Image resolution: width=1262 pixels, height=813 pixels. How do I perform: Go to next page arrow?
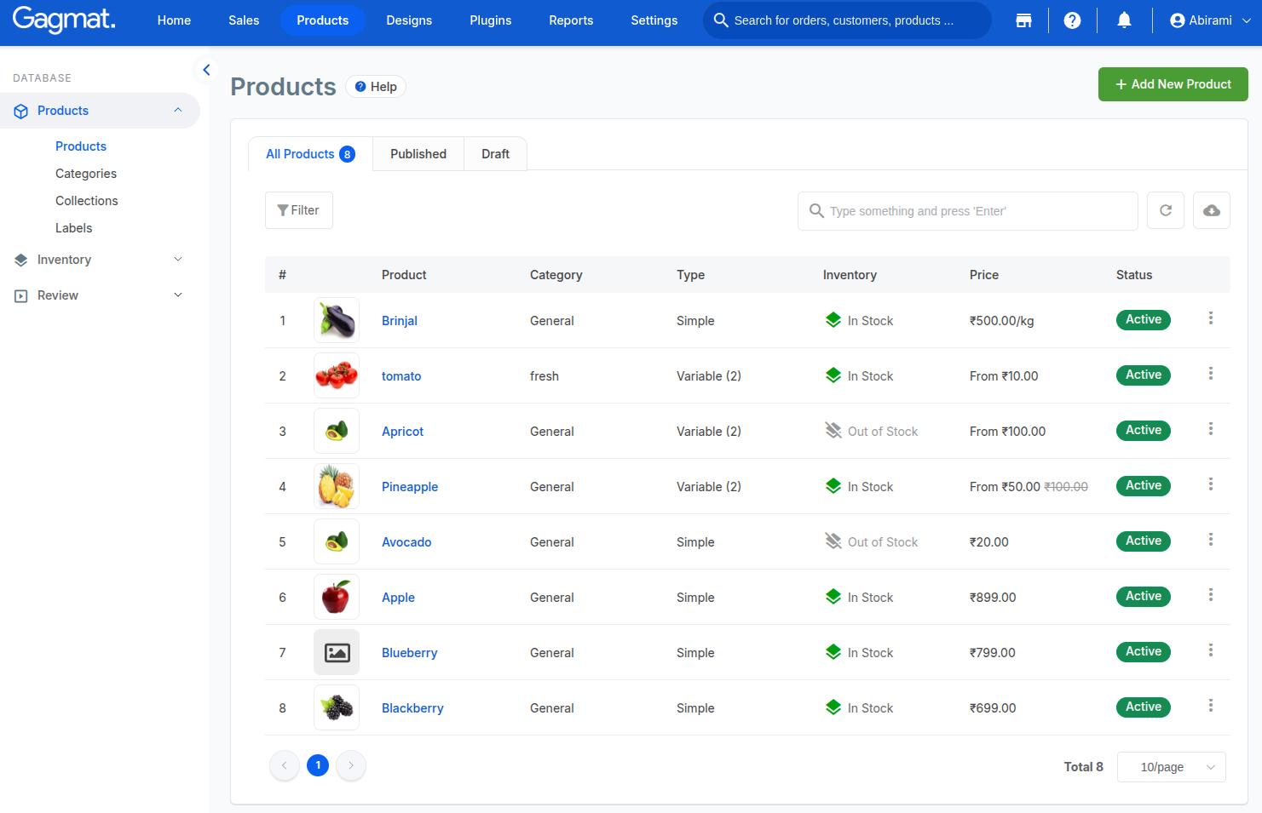(351, 765)
